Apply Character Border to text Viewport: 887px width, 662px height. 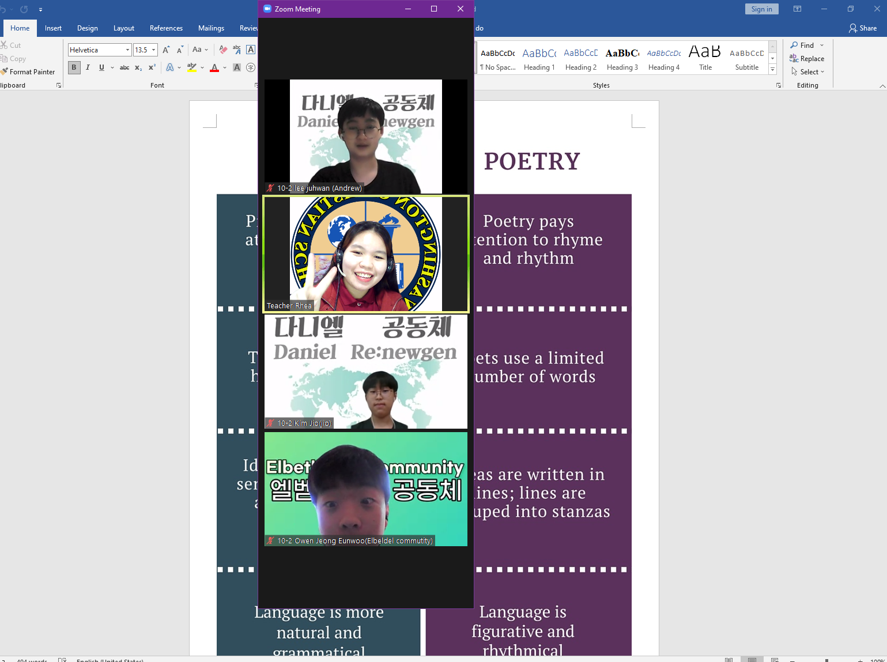251,50
